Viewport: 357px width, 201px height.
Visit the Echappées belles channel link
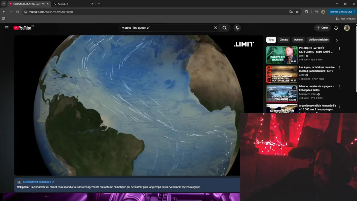[x=308, y=94]
